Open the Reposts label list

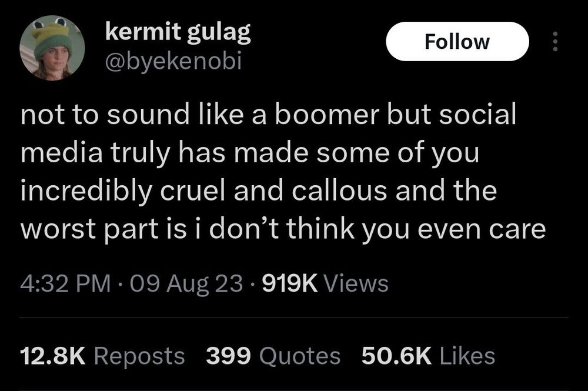(x=139, y=356)
